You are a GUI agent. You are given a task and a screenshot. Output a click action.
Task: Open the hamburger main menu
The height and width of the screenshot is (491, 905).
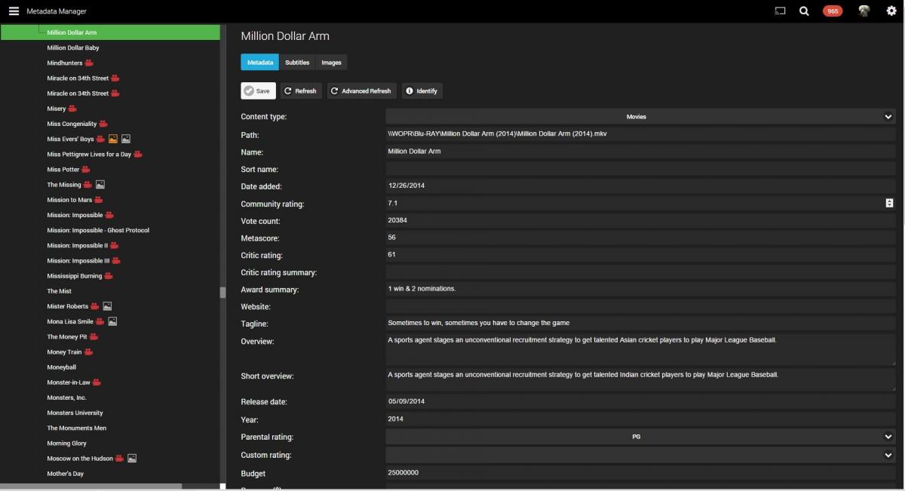pyautogui.click(x=14, y=11)
